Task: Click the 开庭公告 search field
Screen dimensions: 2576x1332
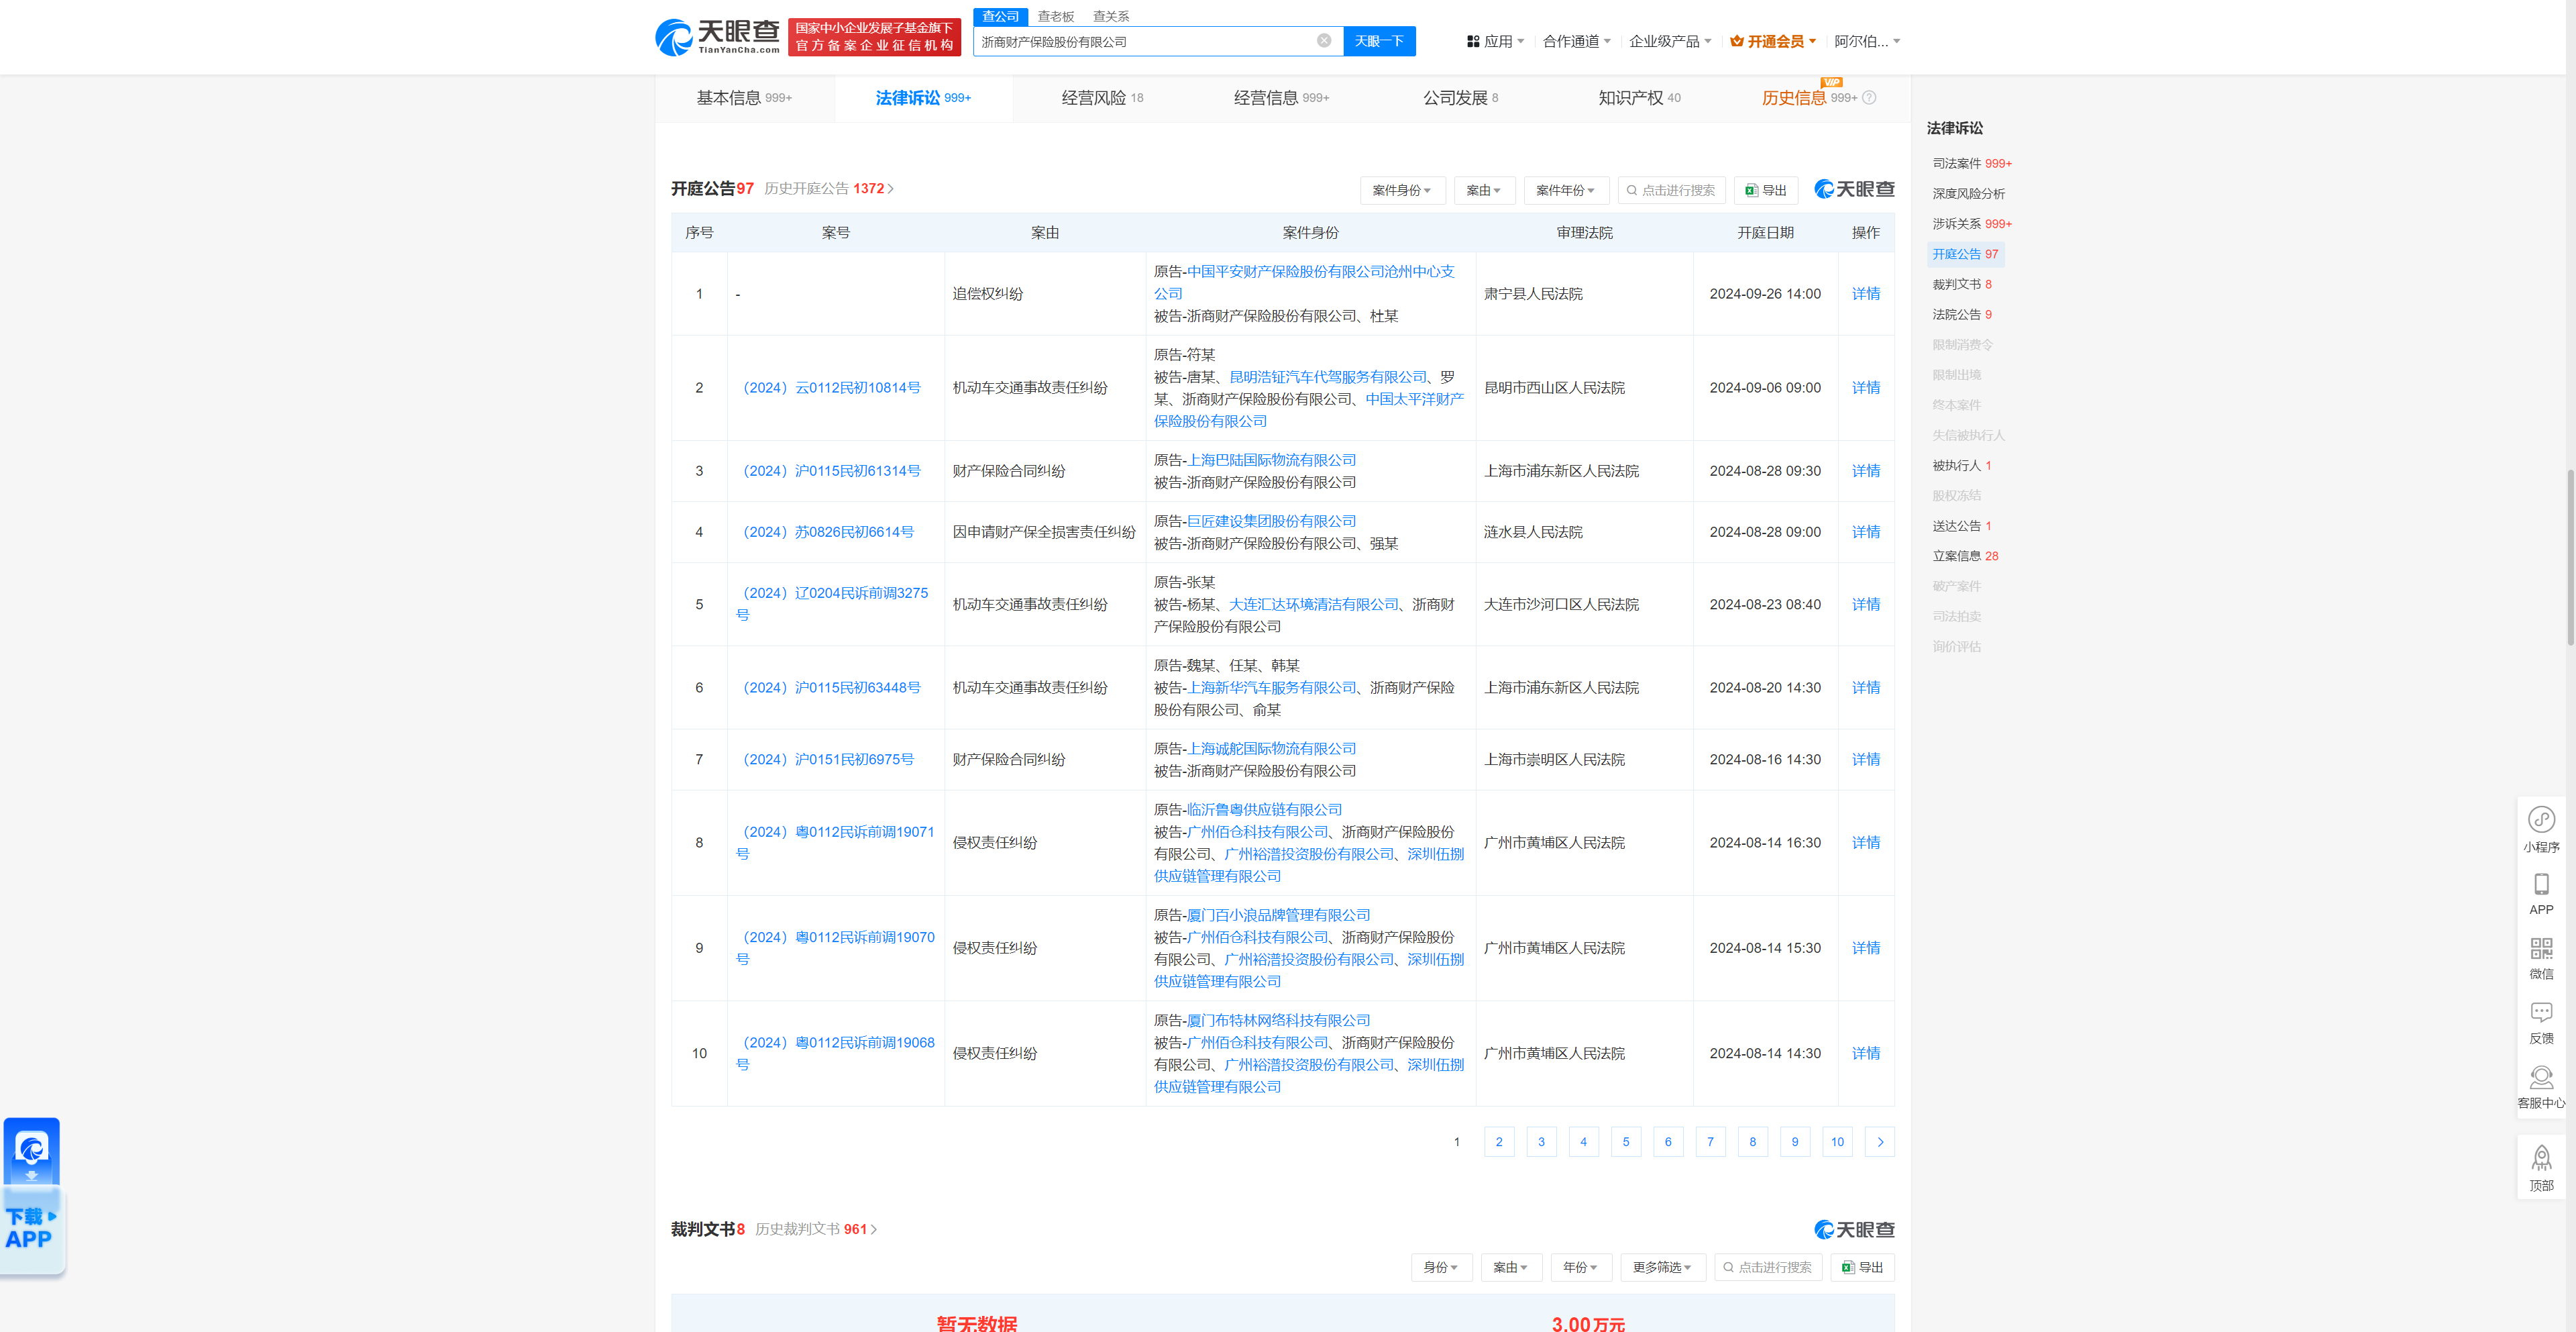Action: (1671, 190)
